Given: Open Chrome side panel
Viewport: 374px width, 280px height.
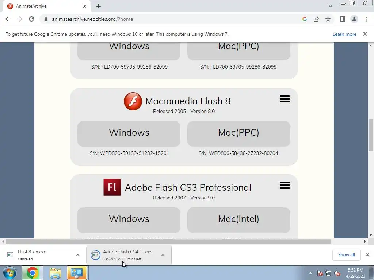Looking at the screenshot, I should 343,19.
